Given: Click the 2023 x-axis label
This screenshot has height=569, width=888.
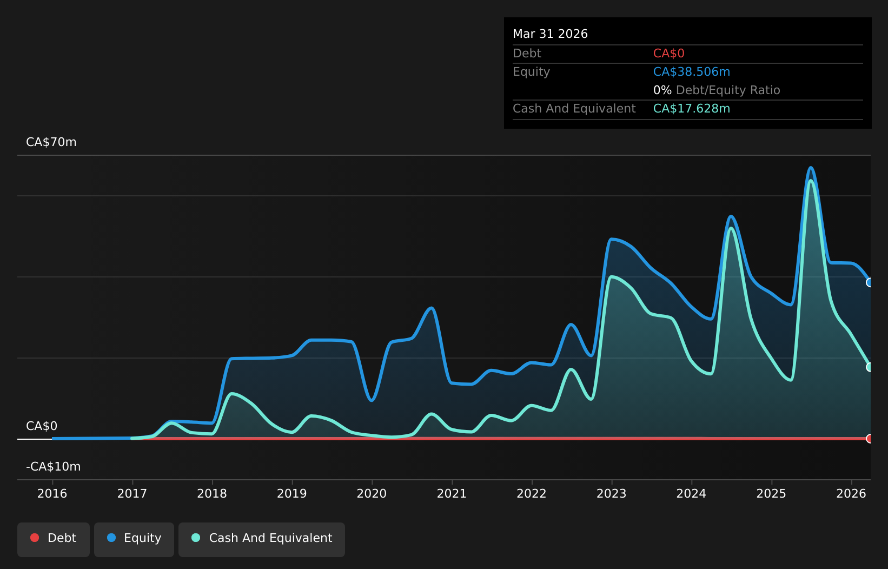Looking at the screenshot, I should [612, 493].
